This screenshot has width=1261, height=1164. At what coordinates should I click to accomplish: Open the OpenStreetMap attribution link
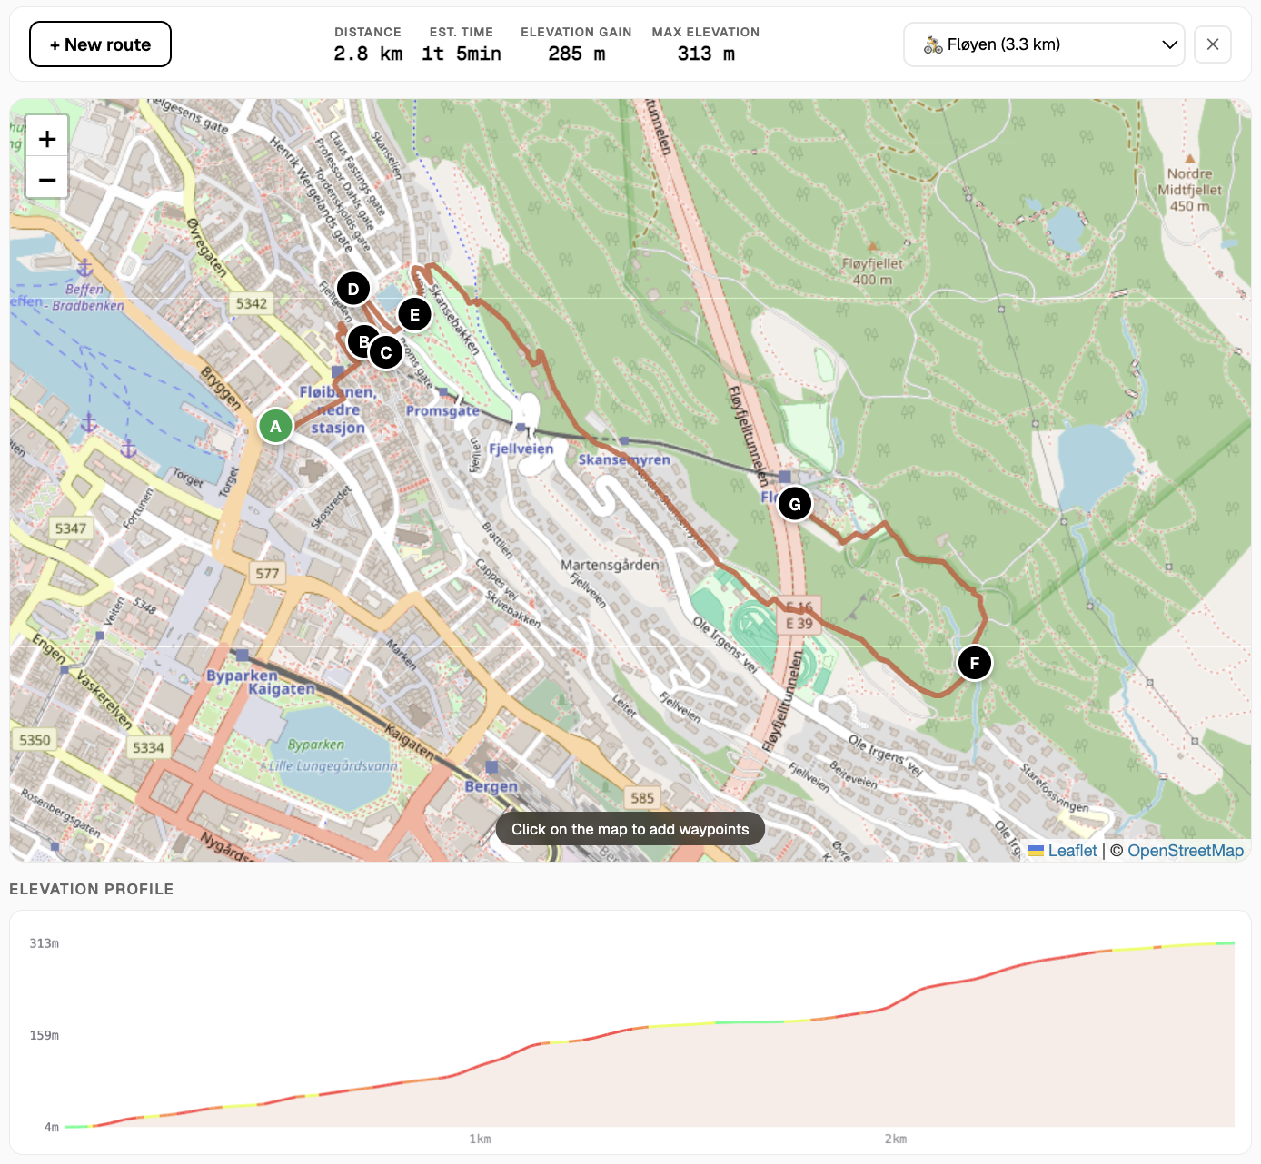click(1186, 851)
